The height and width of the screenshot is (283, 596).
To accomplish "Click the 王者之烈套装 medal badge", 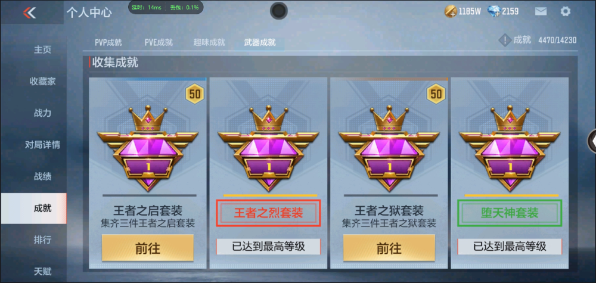I will coord(268,148).
